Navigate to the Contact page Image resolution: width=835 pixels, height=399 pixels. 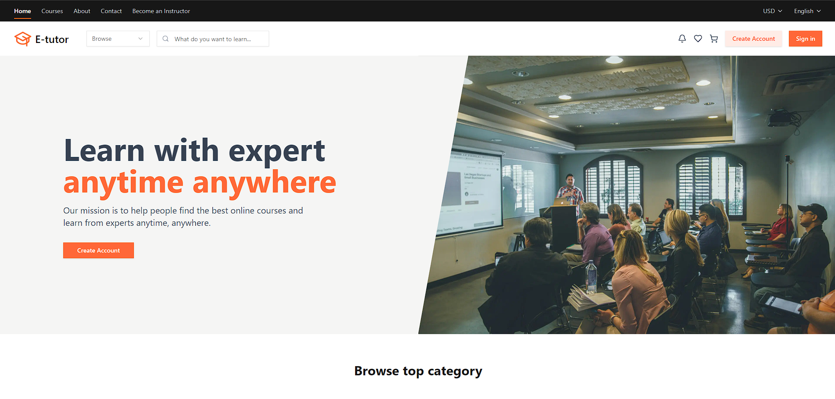click(x=111, y=11)
